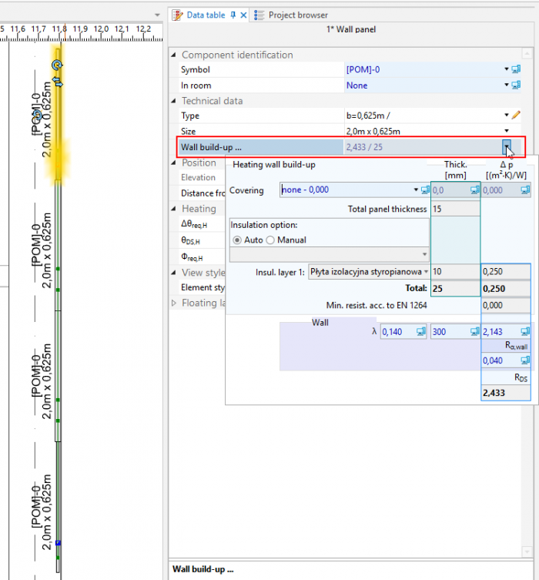Close the Data table tab
This screenshot has width=539, height=580.
(x=244, y=15)
